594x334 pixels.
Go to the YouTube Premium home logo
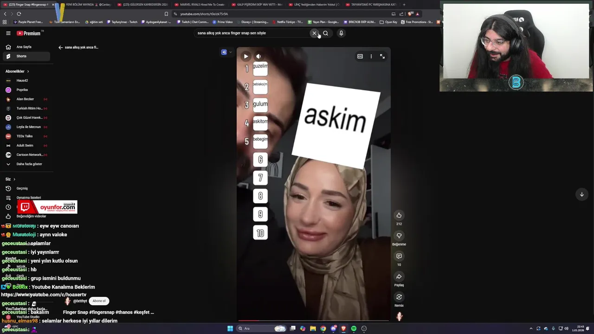(30, 33)
